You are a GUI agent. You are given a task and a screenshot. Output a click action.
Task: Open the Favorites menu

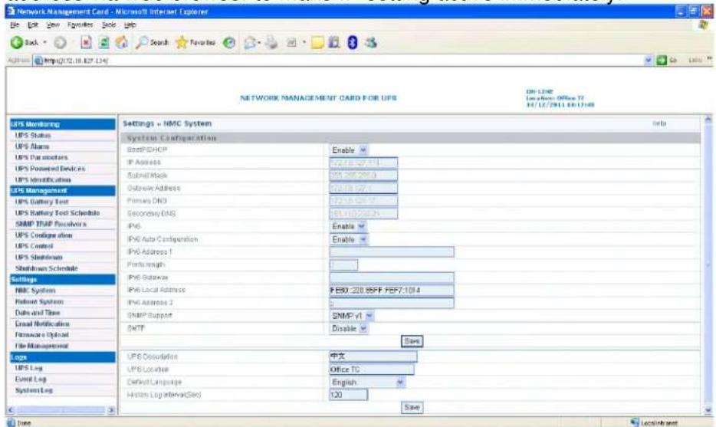(x=80, y=25)
